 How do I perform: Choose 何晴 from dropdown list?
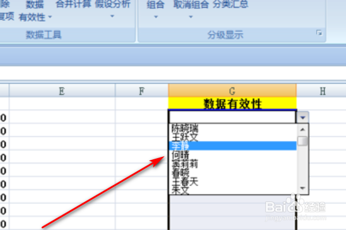coord(232,155)
